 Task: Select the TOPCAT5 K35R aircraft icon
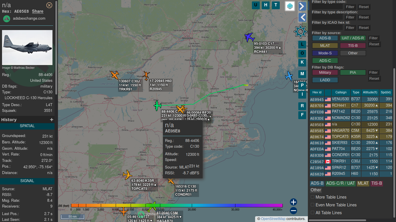(127, 175)
